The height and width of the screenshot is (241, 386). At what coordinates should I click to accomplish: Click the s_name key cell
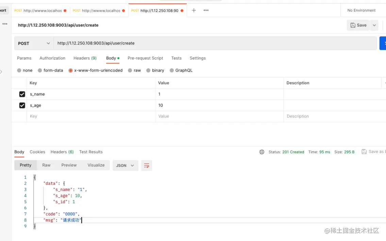tap(91, 94)
